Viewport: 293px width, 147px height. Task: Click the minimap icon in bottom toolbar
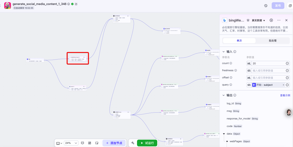[97, 143]
